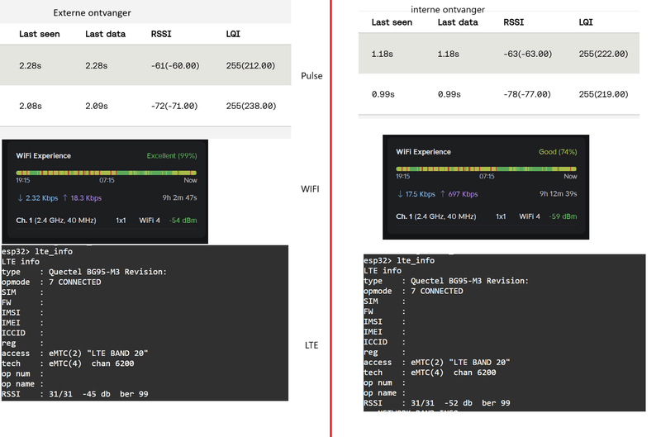Click the WiFi Experience title in Good card
Image resolution: width=661 pixels, height=437 pixels.
tap(423, 152)
